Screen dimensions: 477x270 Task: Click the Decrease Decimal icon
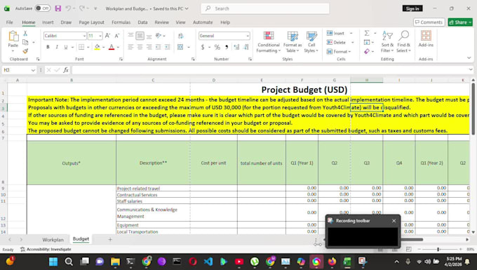pyautogui.click(x=246, y=47)
